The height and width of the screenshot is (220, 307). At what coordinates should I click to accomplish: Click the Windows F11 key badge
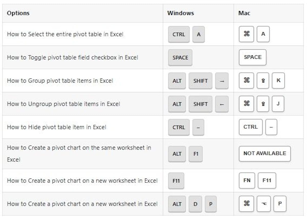(x=176, y=181)
